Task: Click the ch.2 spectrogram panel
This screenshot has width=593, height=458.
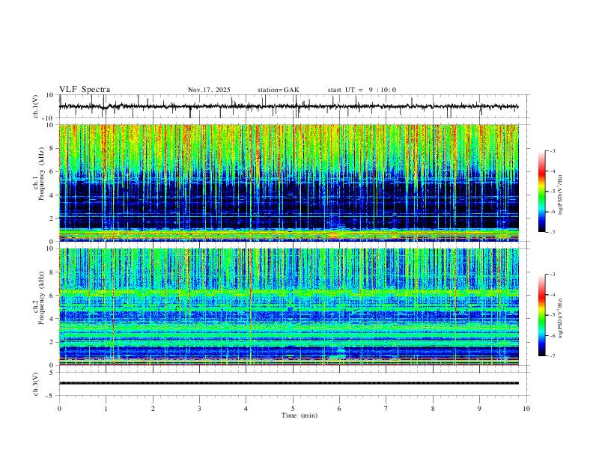Action: pos(289,307)
